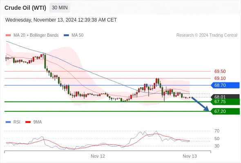The height and width of the screenshot is (163, 241).
Task: Select the 67.20 support price tag
Action: [225, 111]
